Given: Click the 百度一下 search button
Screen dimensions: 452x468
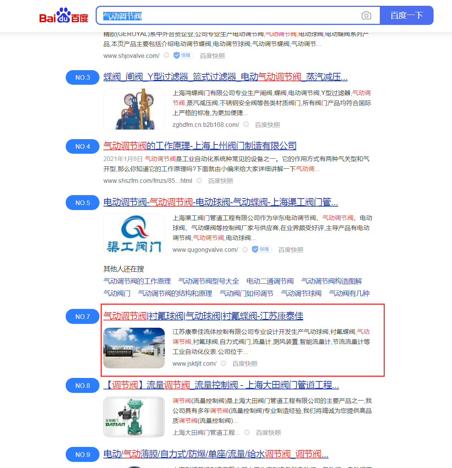Looking at the screenshot, I should pyautogui.click(x=407, y=15).
